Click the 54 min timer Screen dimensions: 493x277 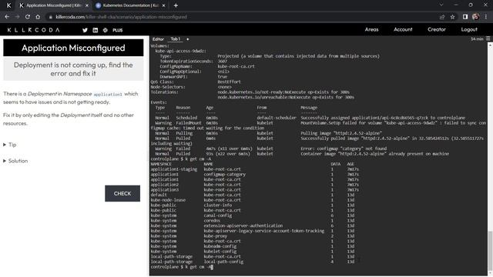[x=477, y=39]
